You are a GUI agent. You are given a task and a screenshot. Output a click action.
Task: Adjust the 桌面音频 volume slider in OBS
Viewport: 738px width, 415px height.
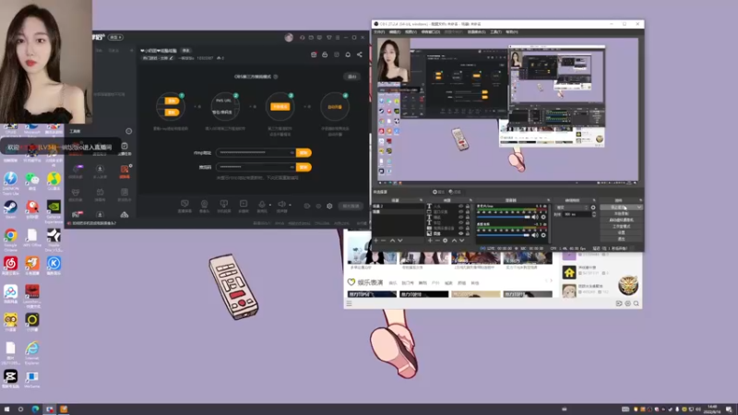coord(504,235)
